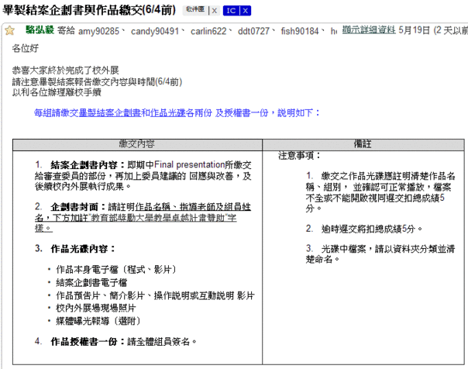
Task: Remove the IC label with its x
Action: [246, 11]
